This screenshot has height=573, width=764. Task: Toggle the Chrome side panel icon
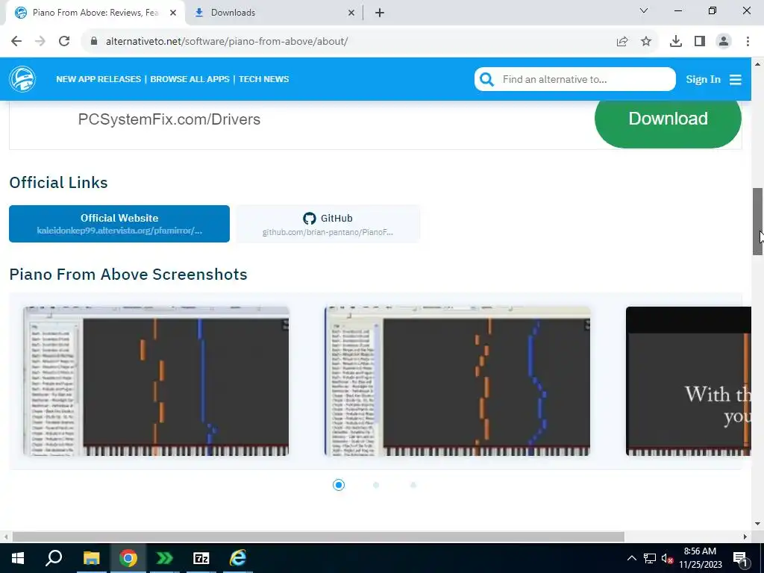click(x=700, y=42)
